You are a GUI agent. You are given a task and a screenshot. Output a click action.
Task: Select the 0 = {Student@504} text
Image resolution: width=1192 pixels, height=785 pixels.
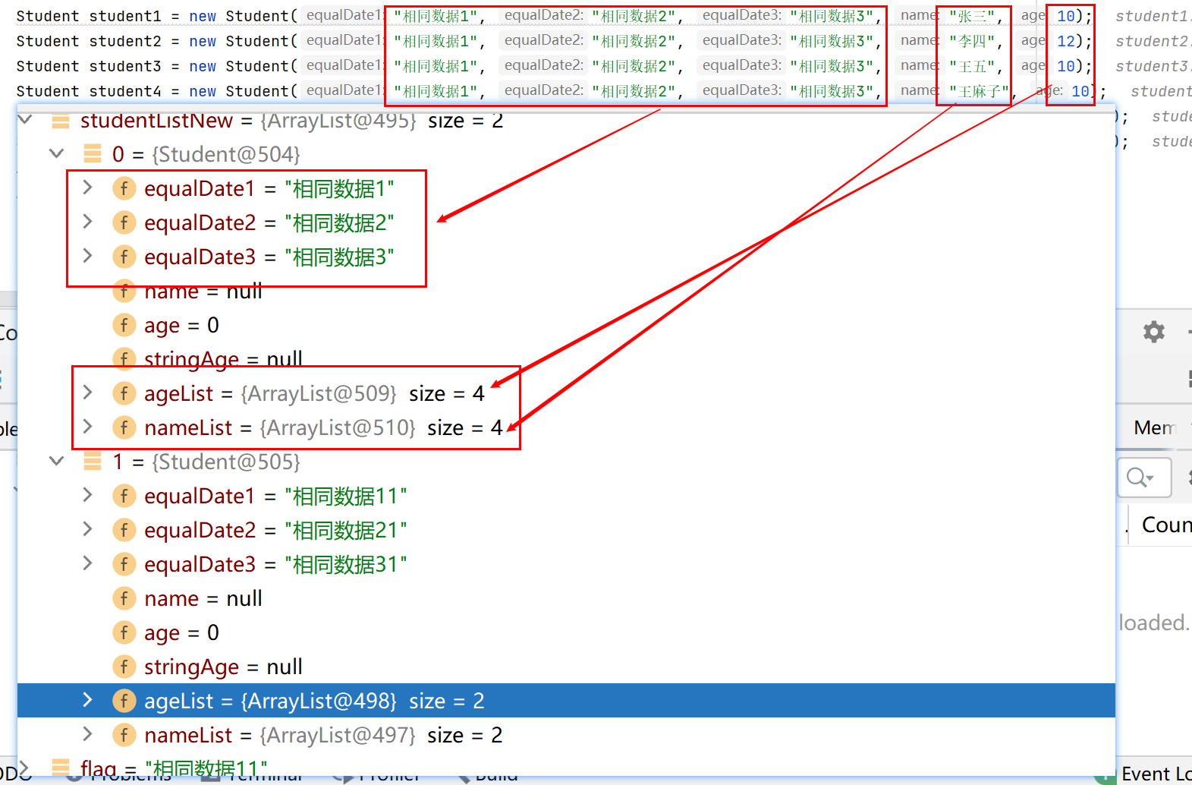(x=206, y=154)
